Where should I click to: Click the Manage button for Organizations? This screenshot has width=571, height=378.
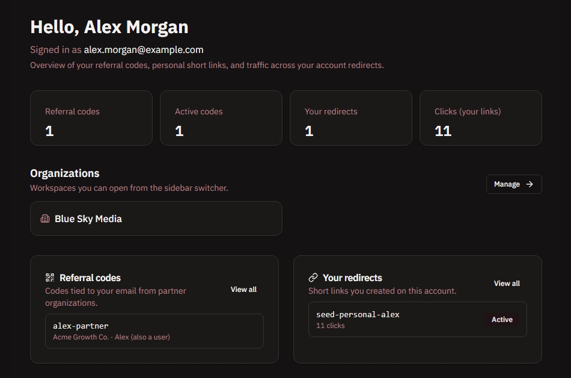[514, 184]
